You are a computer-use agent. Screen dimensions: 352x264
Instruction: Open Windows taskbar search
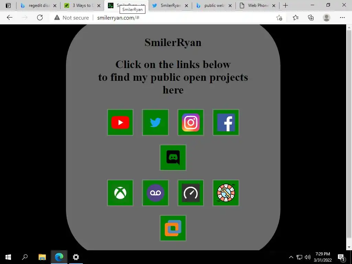(x=25, y=257)
